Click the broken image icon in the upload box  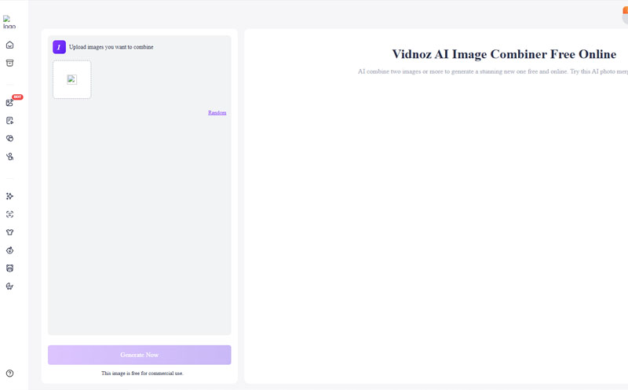pos(71,79)
